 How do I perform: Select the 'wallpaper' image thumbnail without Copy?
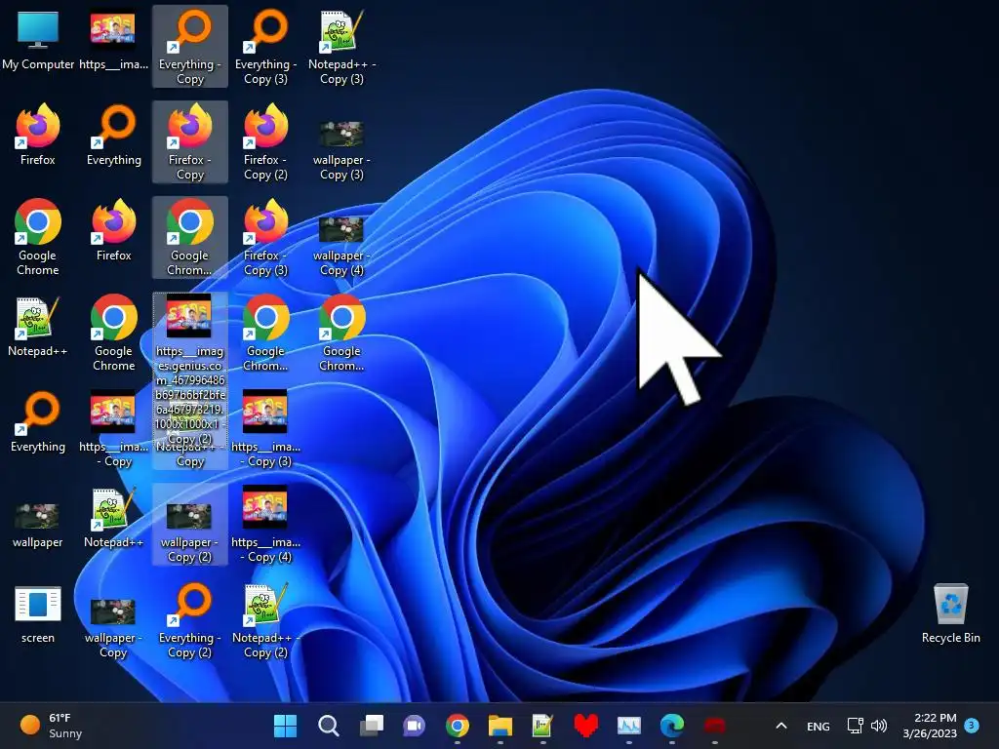[x=38, y=524]
